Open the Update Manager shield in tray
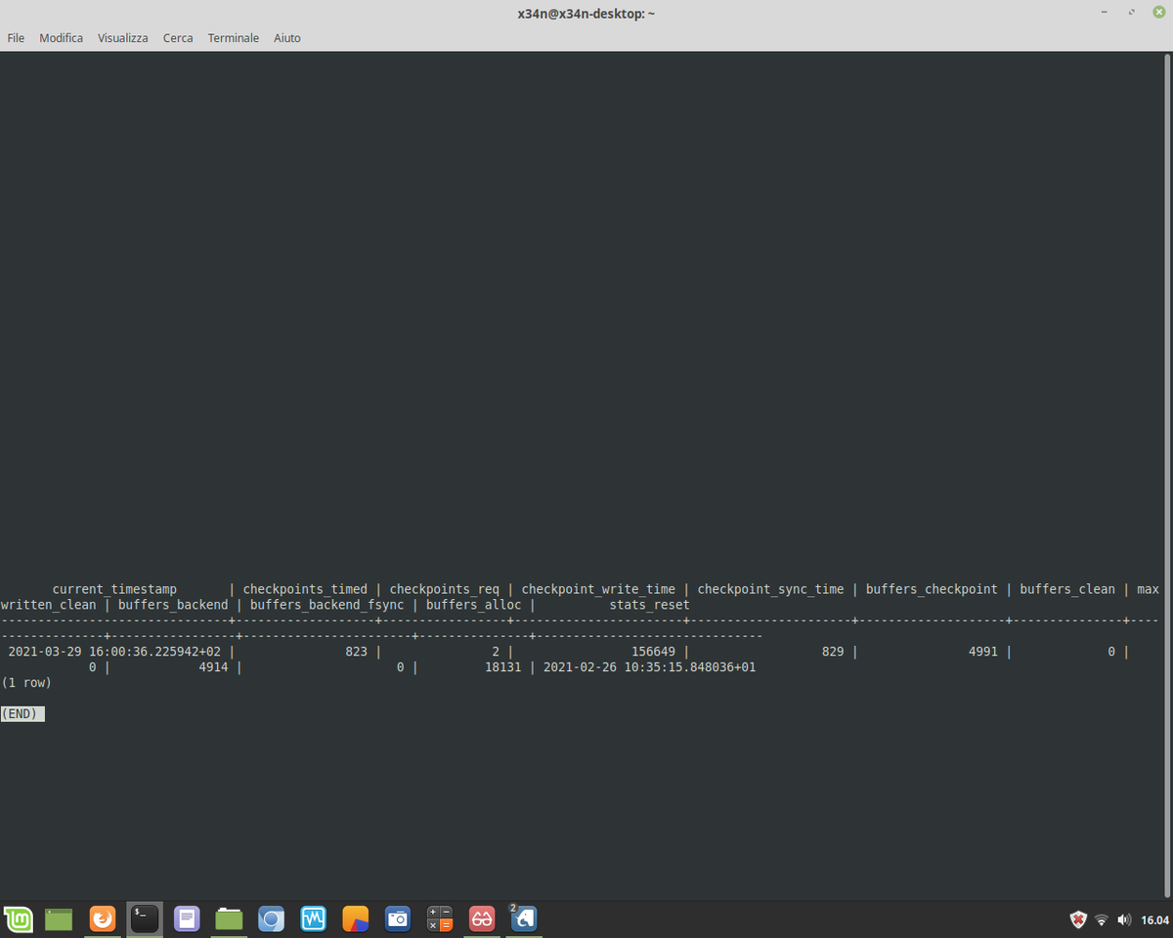This screenshot has height=938, width=1173. tap(1078, 919)
